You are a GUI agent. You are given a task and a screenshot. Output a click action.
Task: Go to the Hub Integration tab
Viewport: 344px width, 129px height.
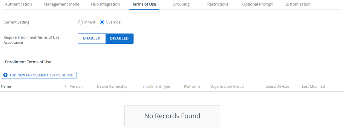point(105,4)
